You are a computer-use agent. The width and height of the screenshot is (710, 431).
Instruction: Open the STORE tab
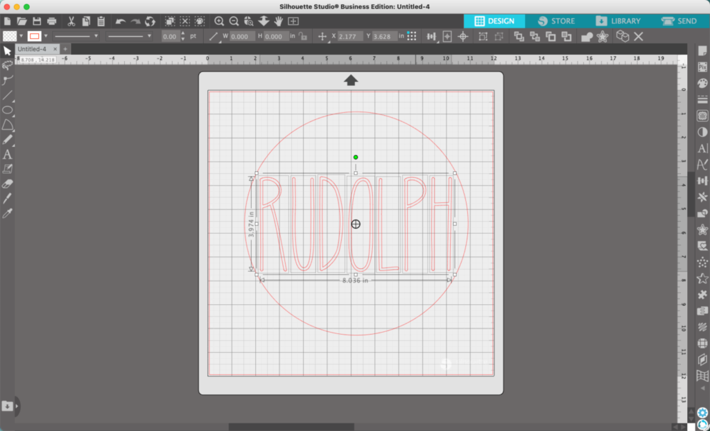pos(556,21)
